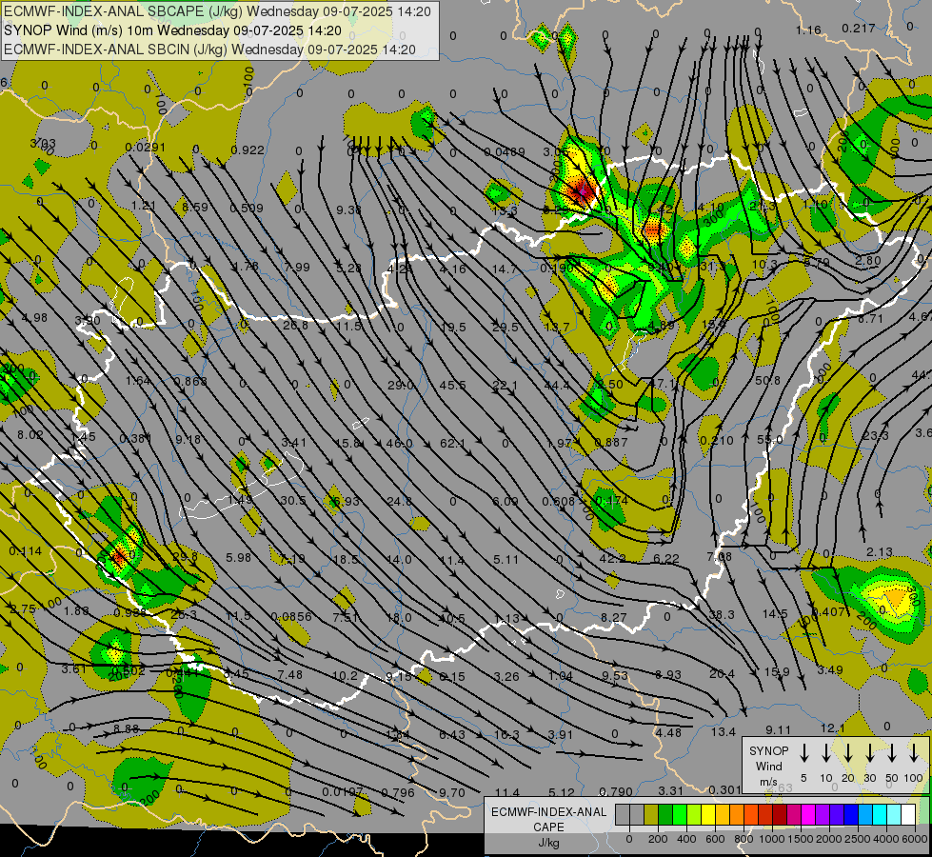This screenshot has width=932, height=857.
Task: Click the '0.210' value on the map
Action: (x=717, y=441)
